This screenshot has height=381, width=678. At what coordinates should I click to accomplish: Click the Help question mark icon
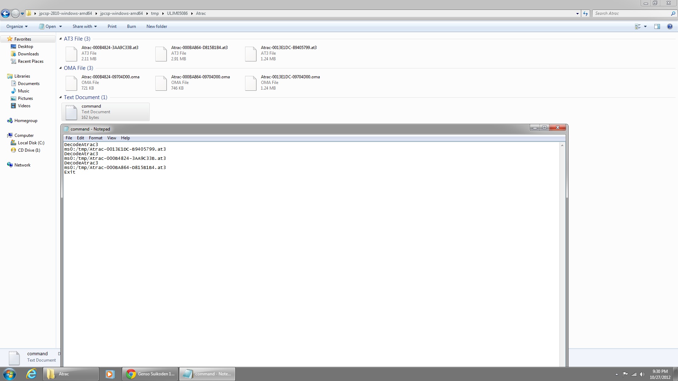670,26
